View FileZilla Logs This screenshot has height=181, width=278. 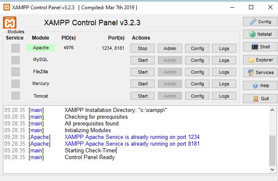pos(224,72)
